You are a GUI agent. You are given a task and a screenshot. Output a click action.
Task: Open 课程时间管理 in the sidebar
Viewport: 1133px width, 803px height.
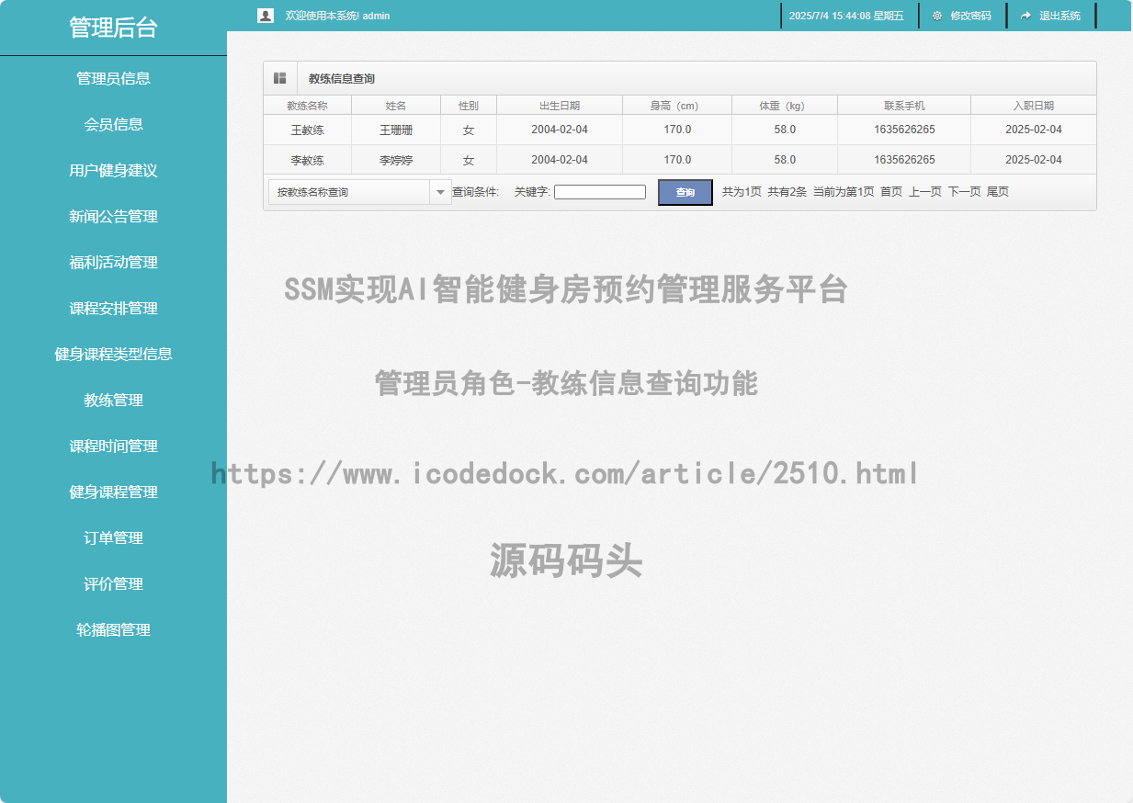click(113, 446)
